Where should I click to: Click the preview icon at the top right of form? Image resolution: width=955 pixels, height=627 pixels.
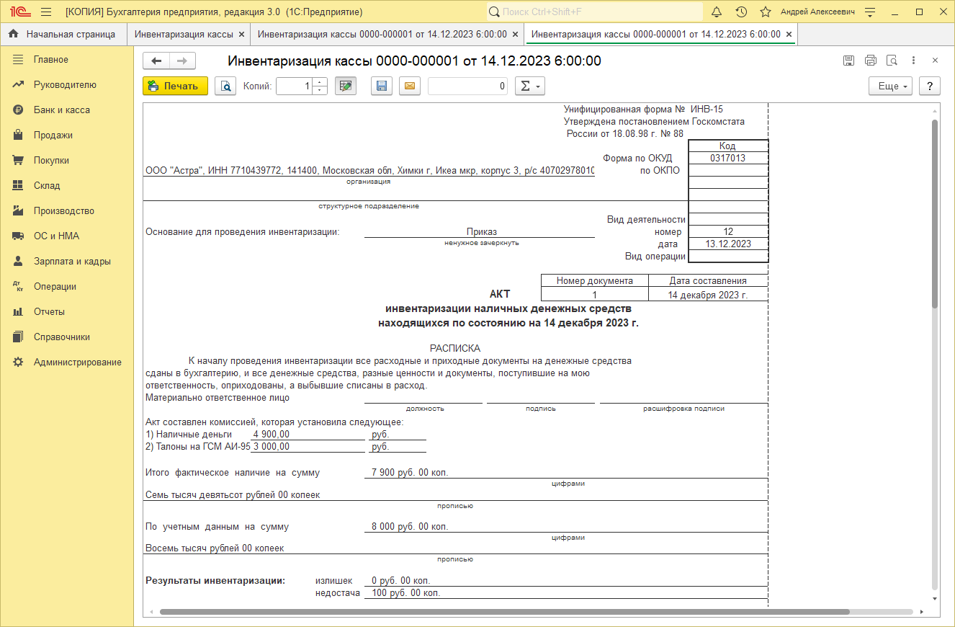pyautogui.click(x=892, y=61)
